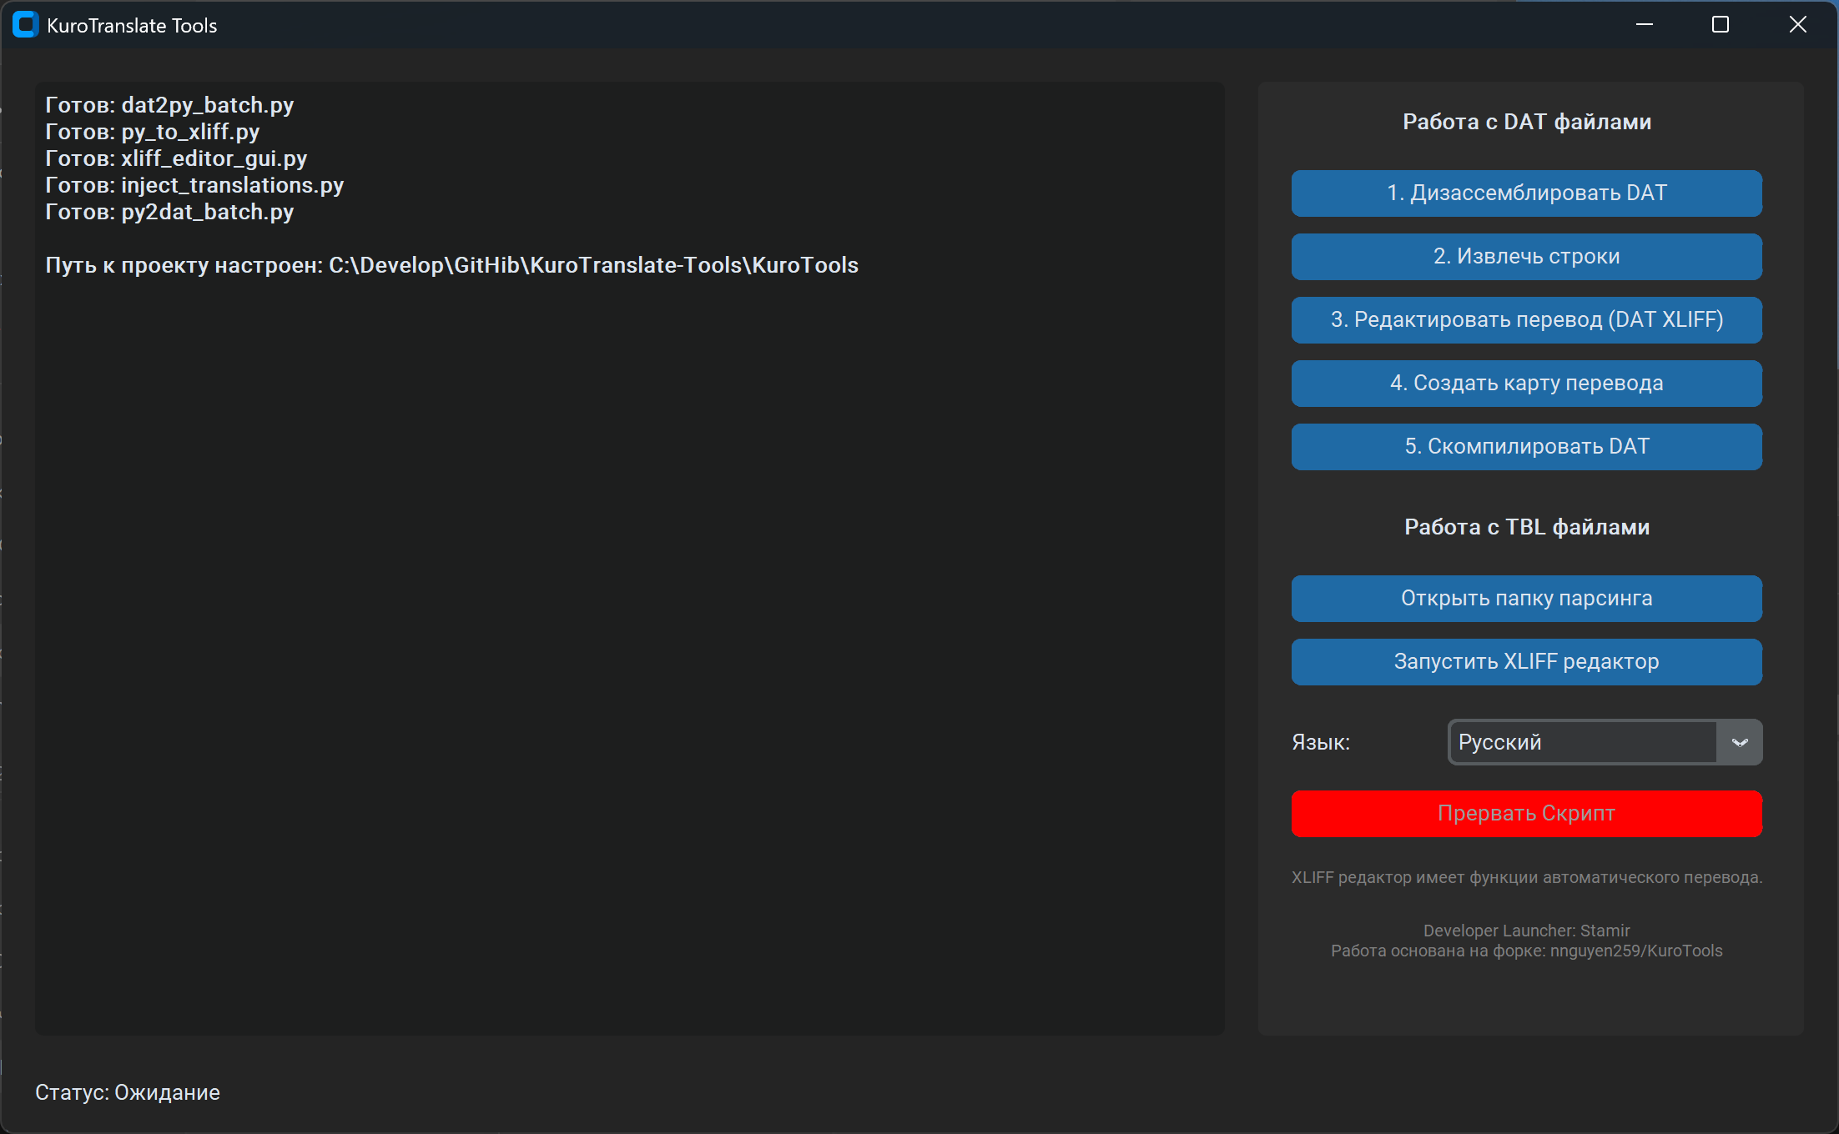Minimize the KuroTranslate Tools window
Image resolution: width=1839 pixels, height=1134 pixels.
coord(1644,25)
